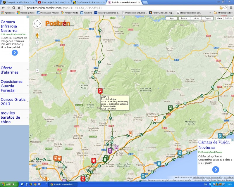Expand the Oposiciones Guarda Forestal ad arrow
The width and height of the screenshot is (234, 187).
click(x=28, y=86)
